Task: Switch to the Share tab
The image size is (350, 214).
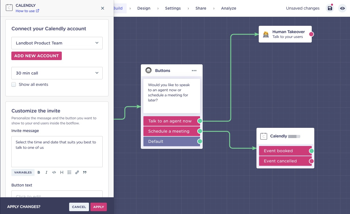Action: pos(201,8)
